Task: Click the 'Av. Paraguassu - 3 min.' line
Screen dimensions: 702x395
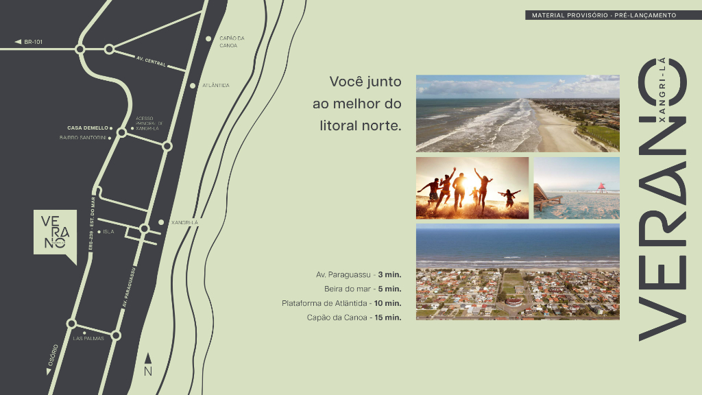Action: coord(359,274)
